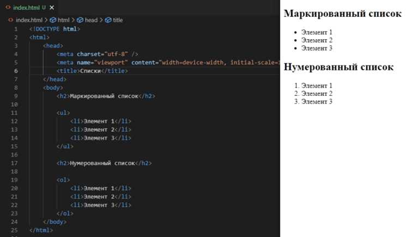
Task: Place cursor on the DOCTYPE html line
Action: pyautogui.click(x=55, y=29)
